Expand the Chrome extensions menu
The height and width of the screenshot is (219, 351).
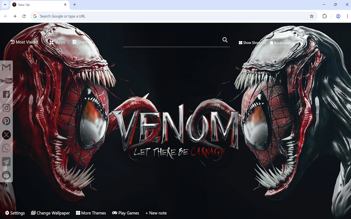(x=324, y=16)
